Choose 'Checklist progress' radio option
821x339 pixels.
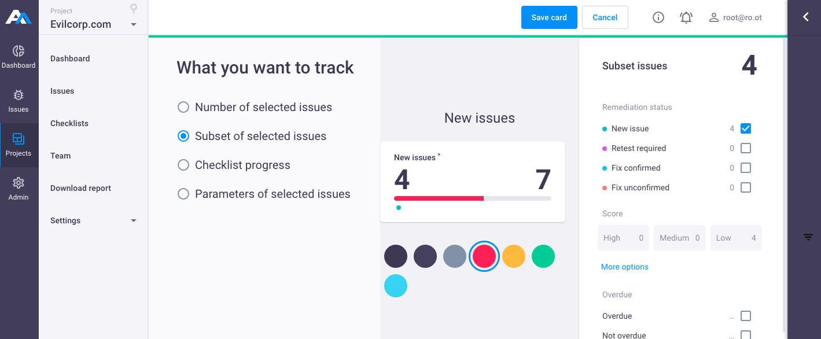click(183, 165)
